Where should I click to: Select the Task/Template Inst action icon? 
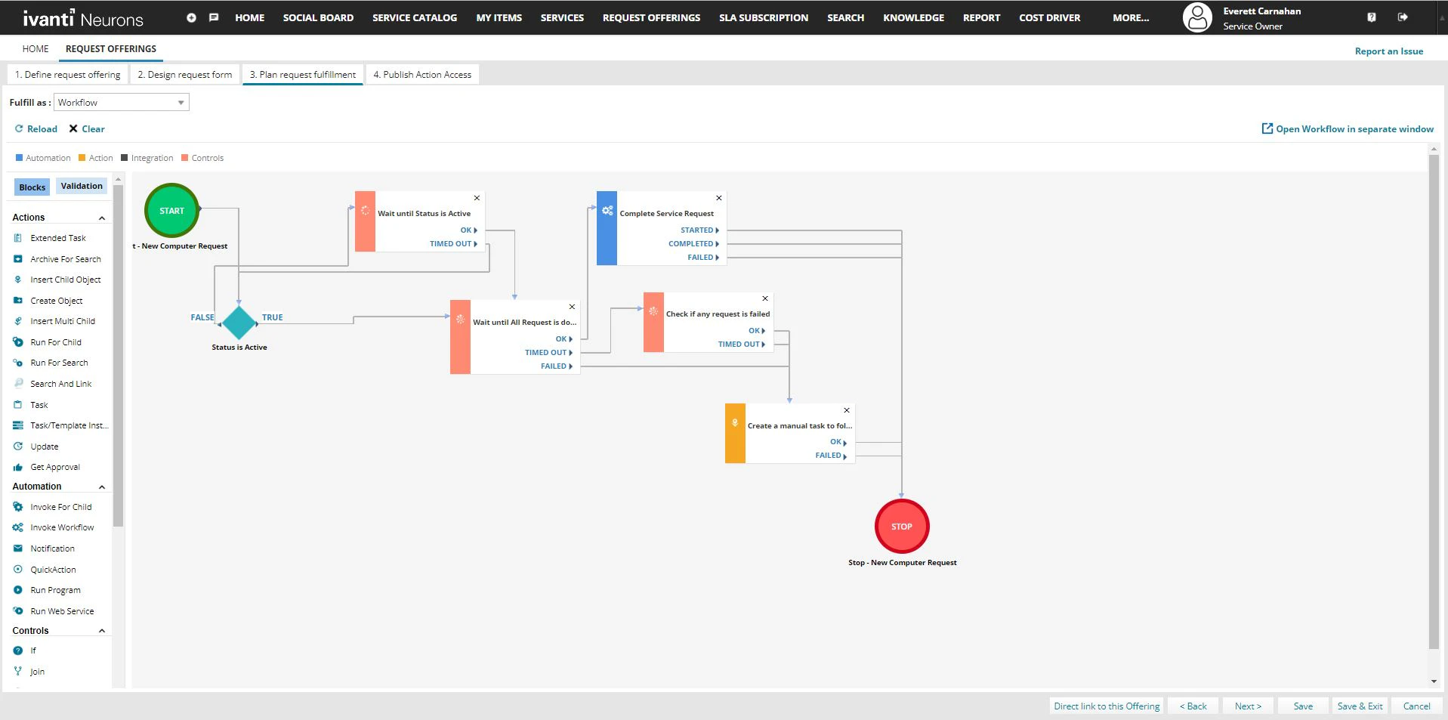(x=17, y=425)
